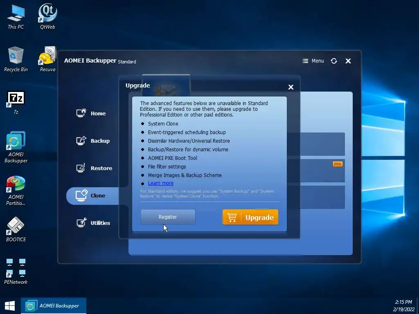Click the shopping cart icon on Upgrade
Viewport: 419px width, 314px height.
click(x=232, y=218)
